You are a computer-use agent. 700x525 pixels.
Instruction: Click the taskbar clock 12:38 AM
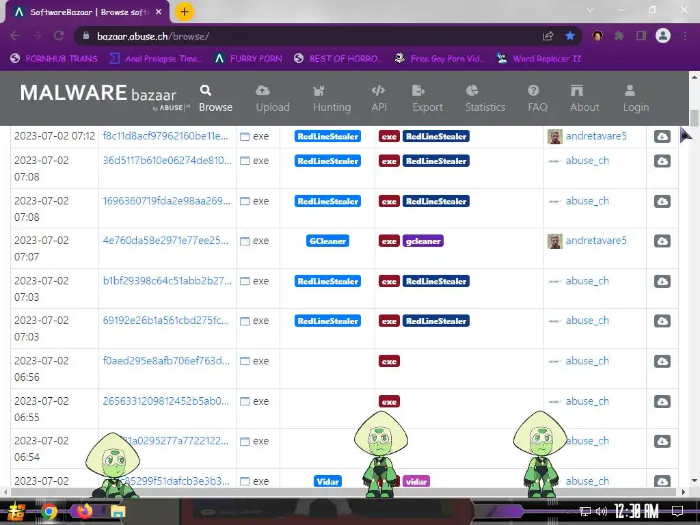(x=636, y=511)
